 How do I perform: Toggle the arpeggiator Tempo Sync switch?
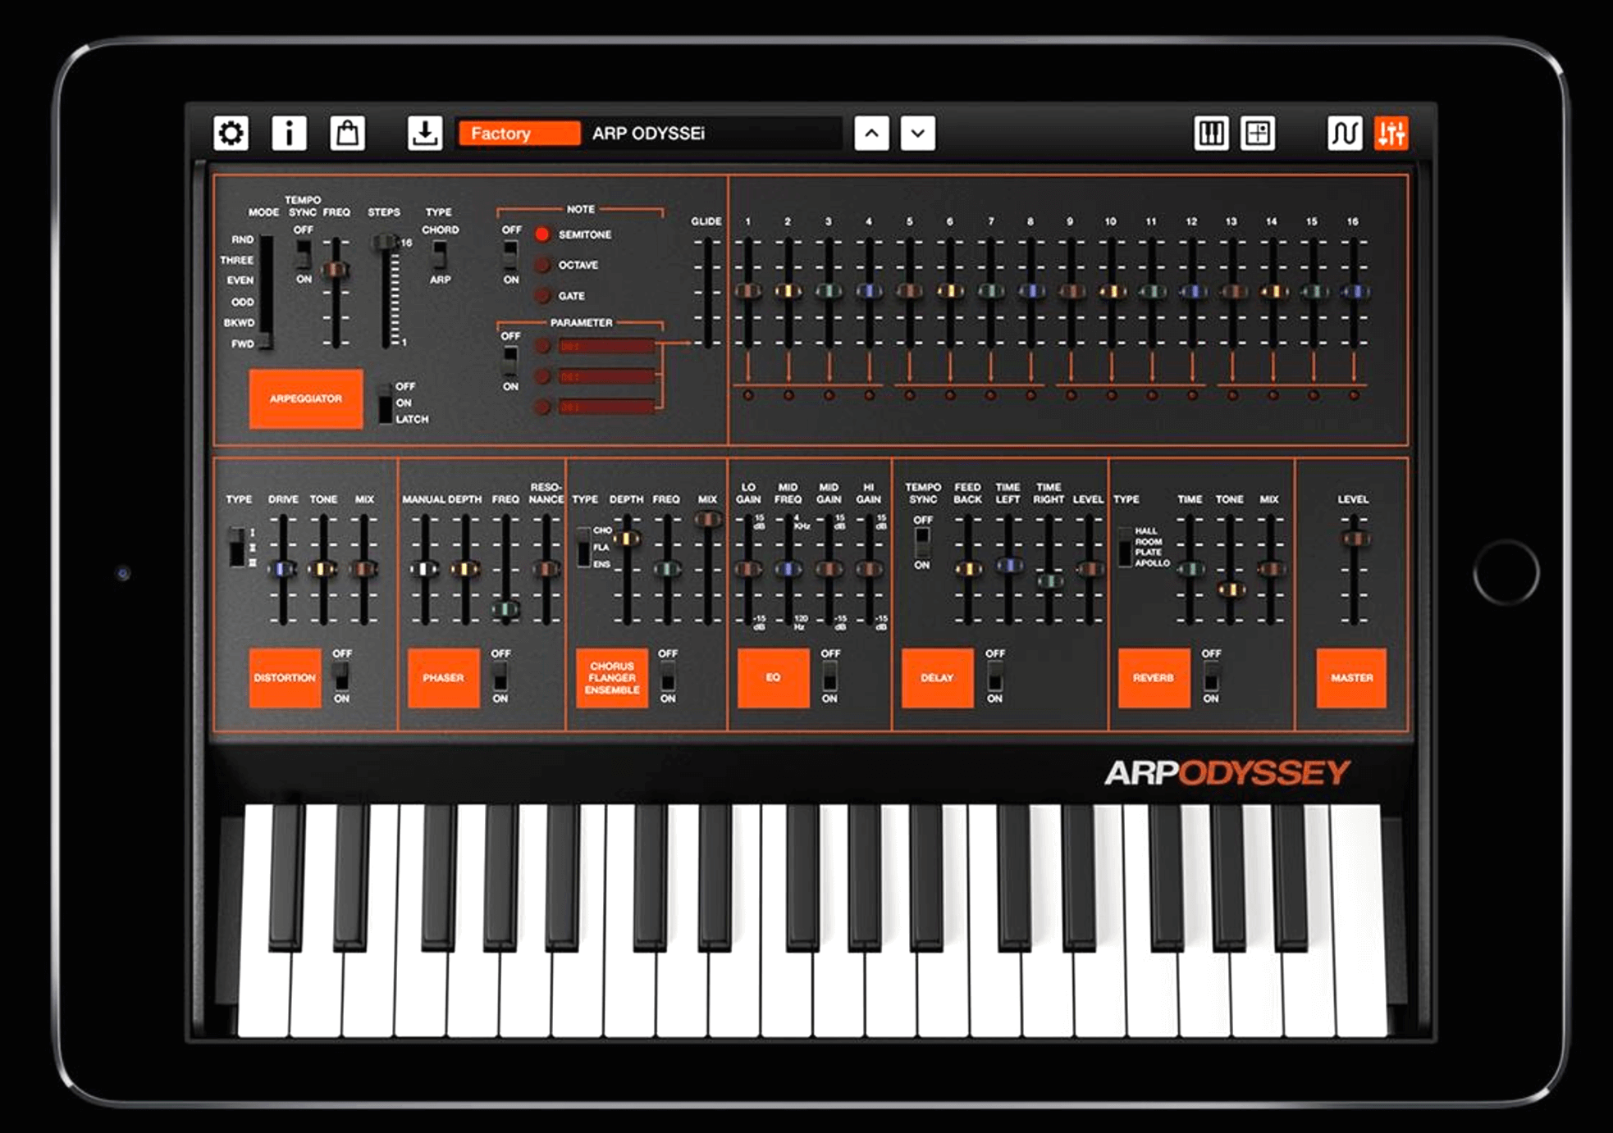pos(304,254)
